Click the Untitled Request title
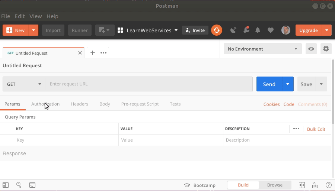Viewport: 335px width, 191px height. pos(22,66)
